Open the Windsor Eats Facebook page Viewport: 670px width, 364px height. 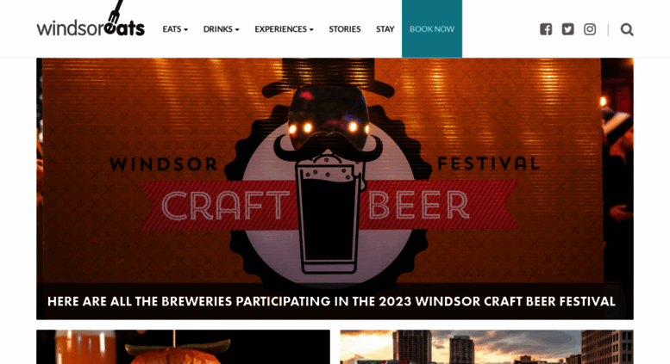546,29
